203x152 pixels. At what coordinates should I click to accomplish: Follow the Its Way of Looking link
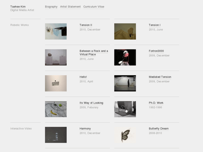91,103
